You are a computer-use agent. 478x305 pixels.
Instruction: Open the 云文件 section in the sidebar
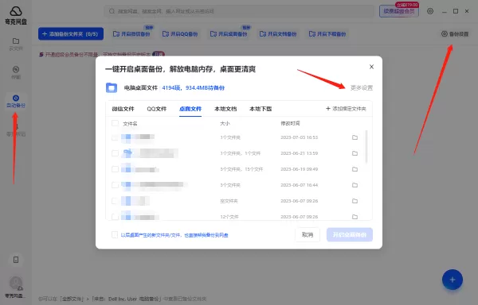coord(16,44)
